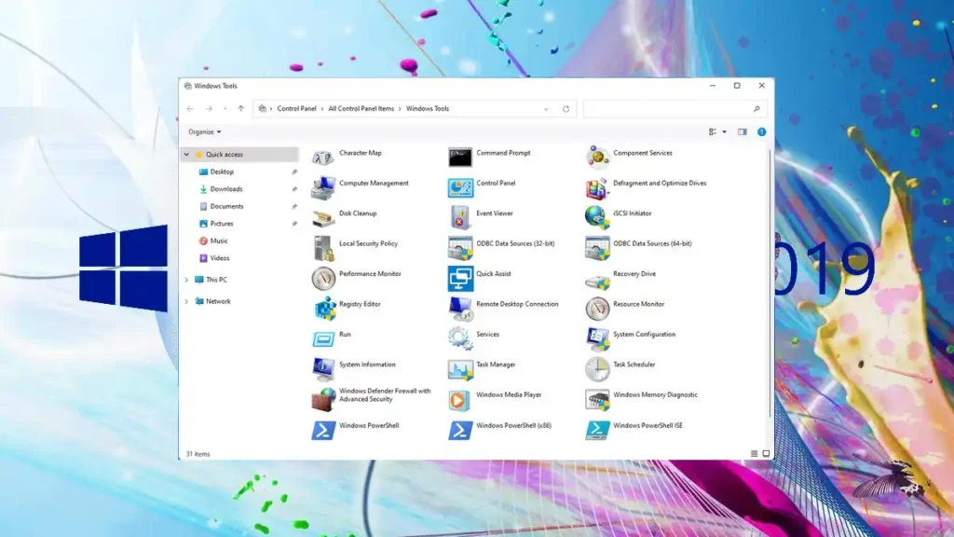954x537 pixels.
Task: Select Pictures in navigation pane
Action: (222, 224)
